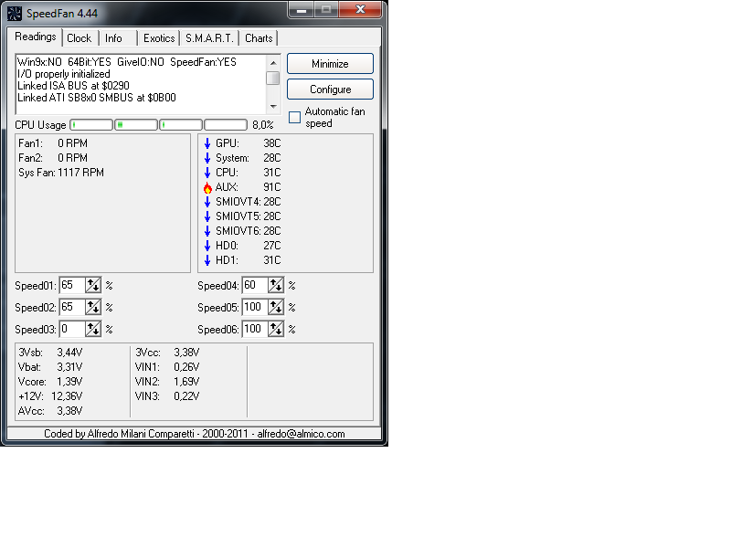Click the arrow icon next to SMIOVT4

pos(207,202)
